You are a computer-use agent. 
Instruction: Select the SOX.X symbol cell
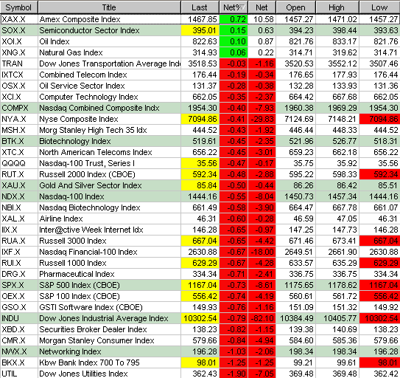19,30
